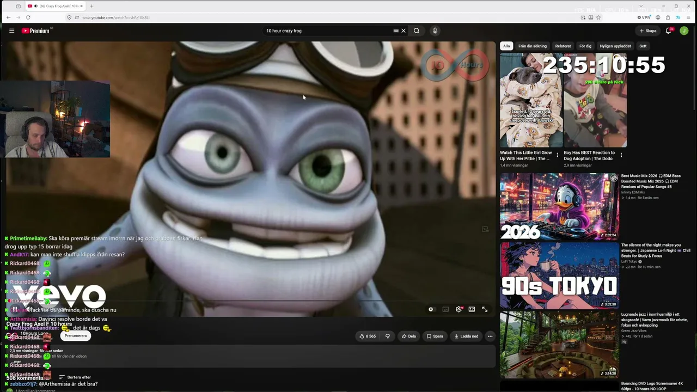Open the Bouncing DVD Logo Screensaver title

click(652, 386)
